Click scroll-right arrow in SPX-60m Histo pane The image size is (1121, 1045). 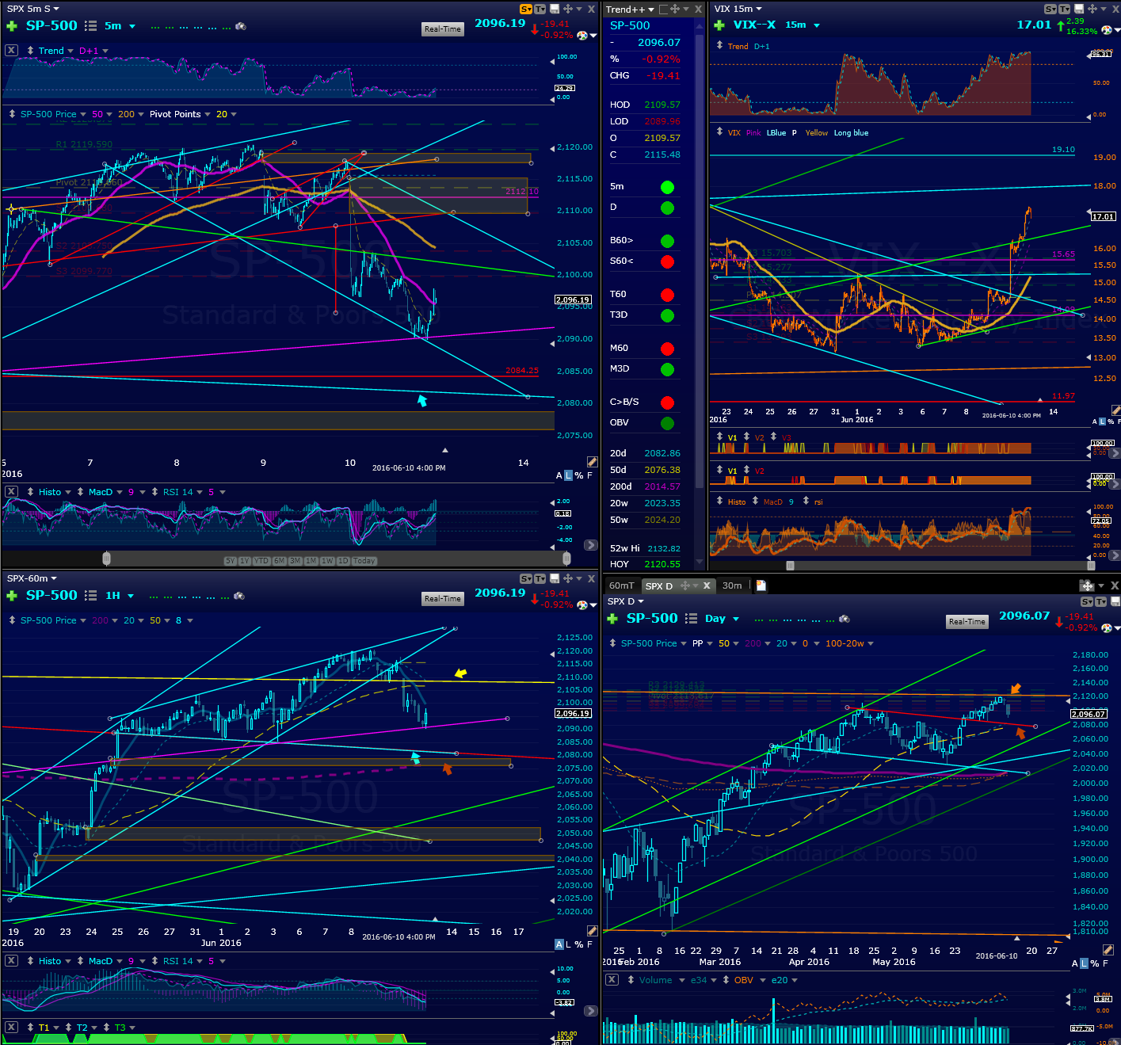[x=591, y=1011]
